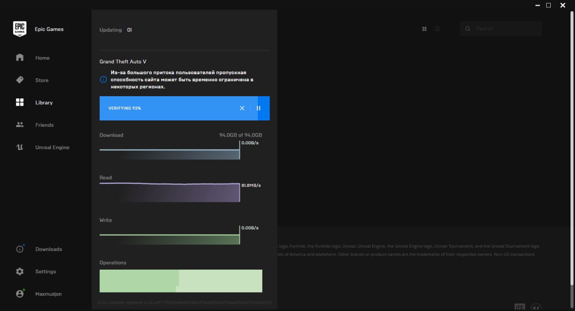
Task: Cancel the GTA V verification with X
Action: click(242, 108)
